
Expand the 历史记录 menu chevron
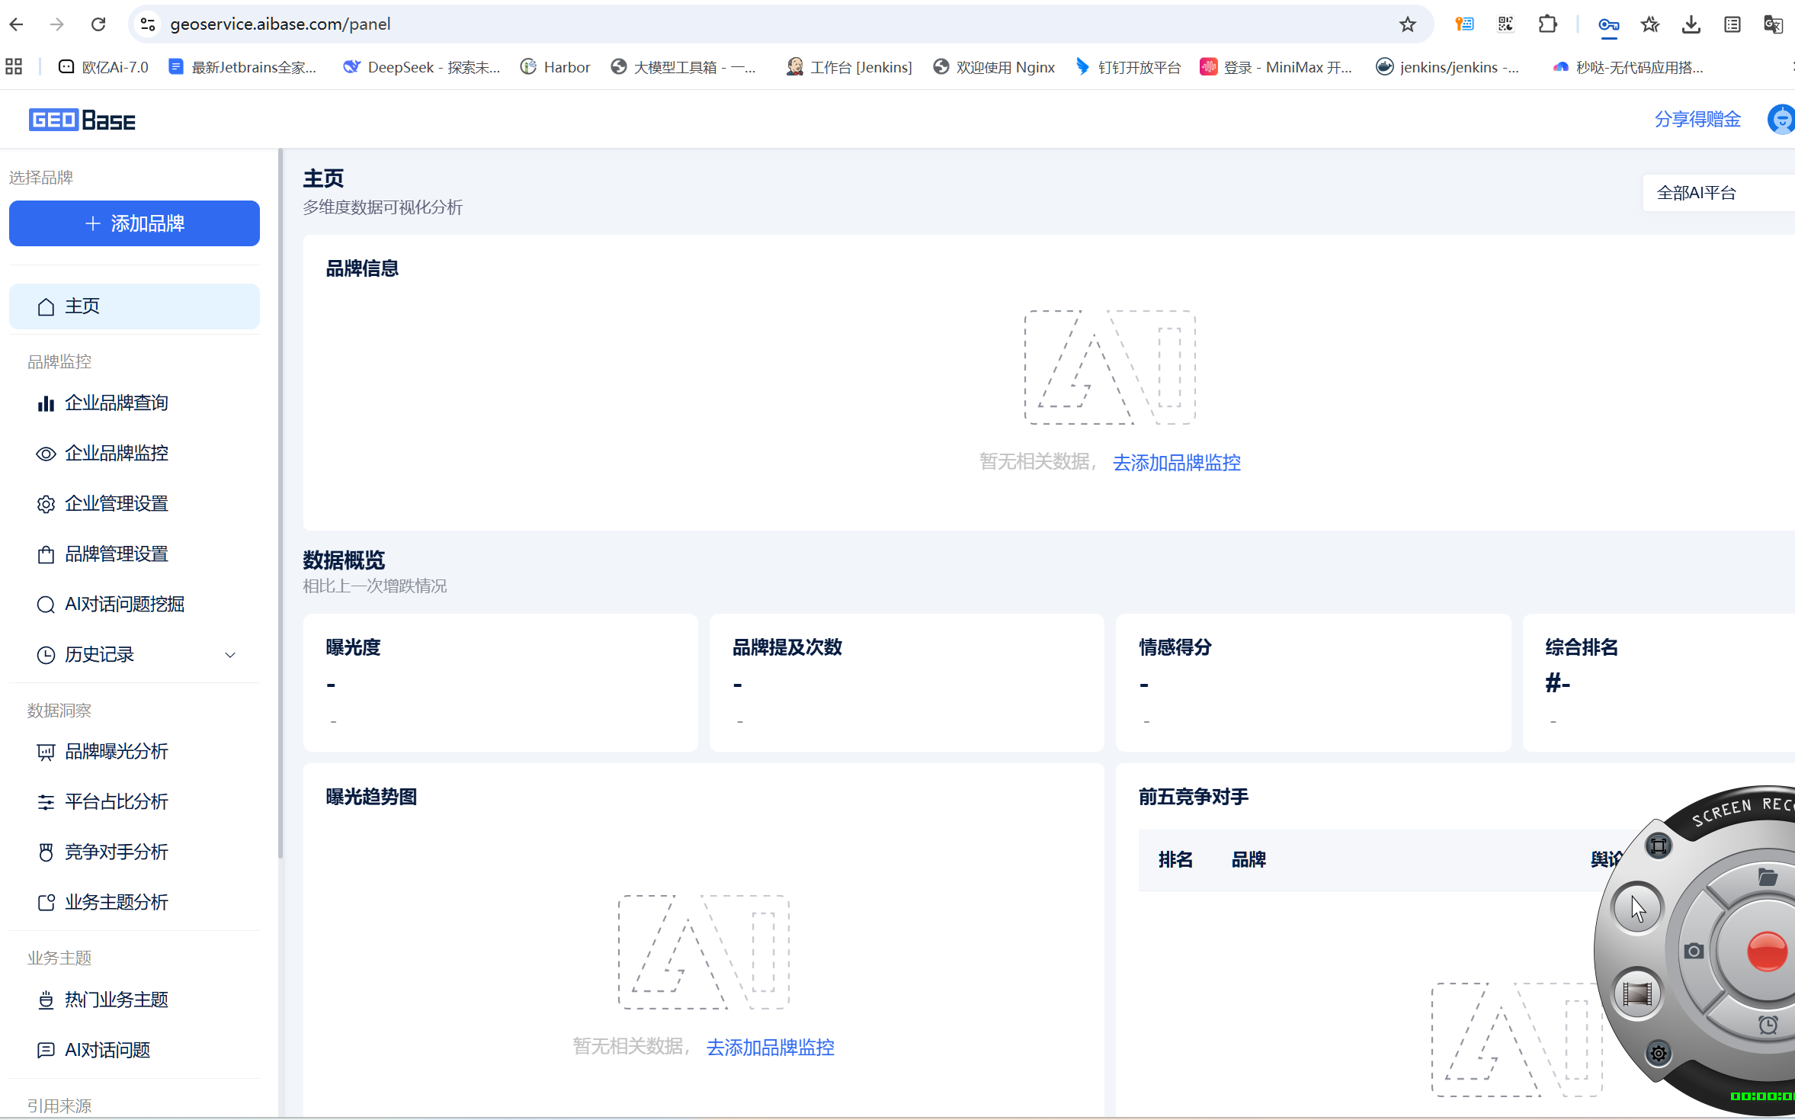click(230, 655)
